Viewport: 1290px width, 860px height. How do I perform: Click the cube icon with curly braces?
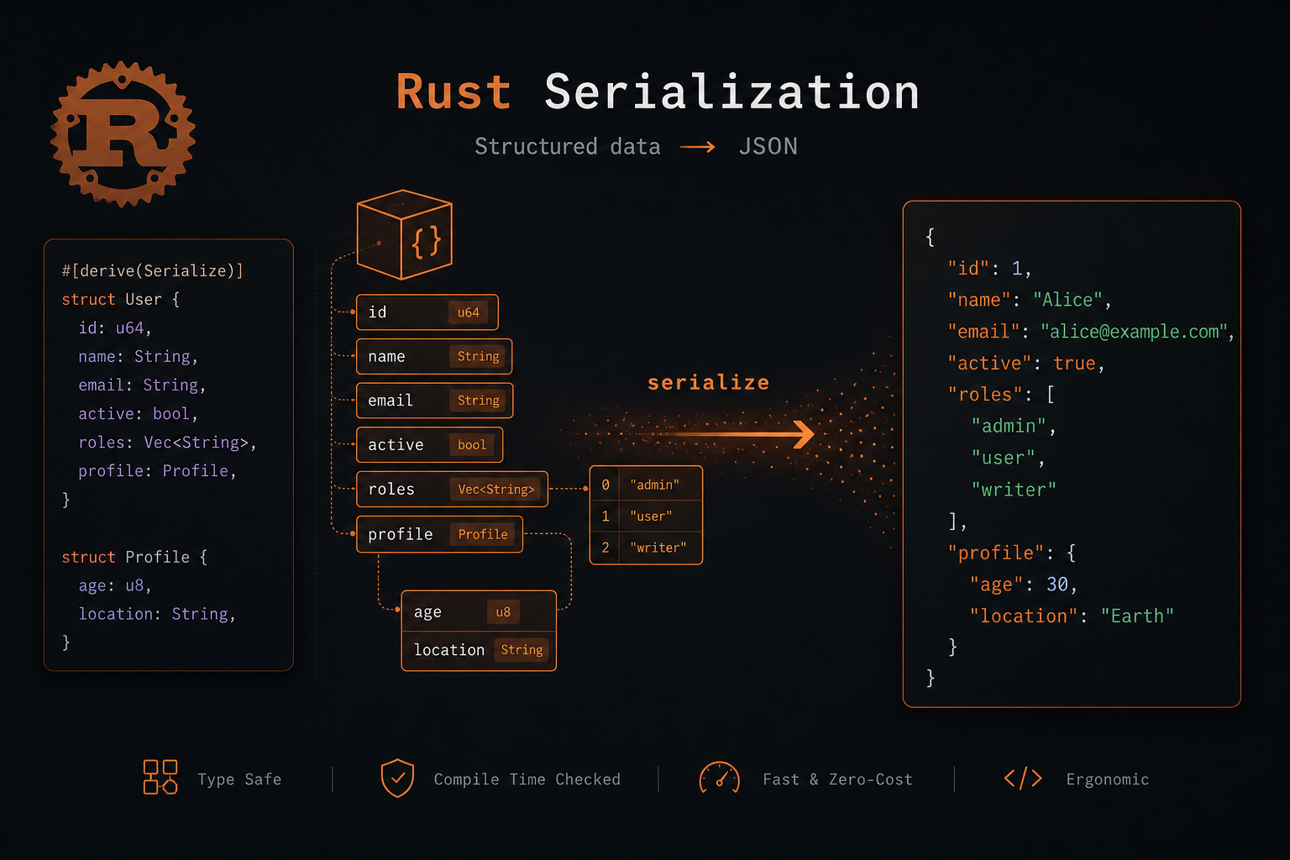(x=405, y=234)
